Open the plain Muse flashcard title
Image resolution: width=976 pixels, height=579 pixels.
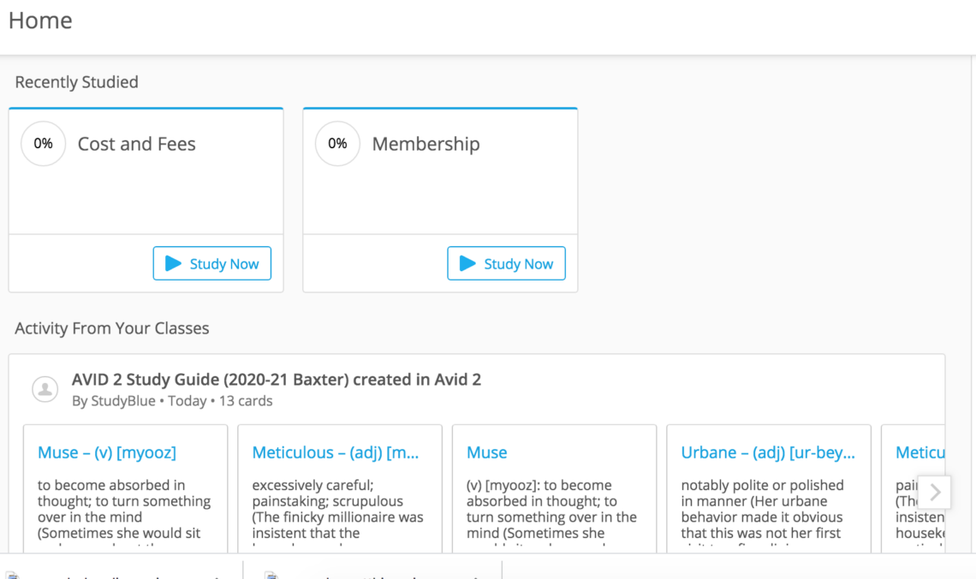click(487, 452)
